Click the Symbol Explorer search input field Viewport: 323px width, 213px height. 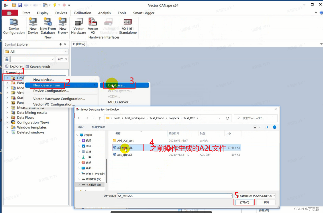coord(33,59)
